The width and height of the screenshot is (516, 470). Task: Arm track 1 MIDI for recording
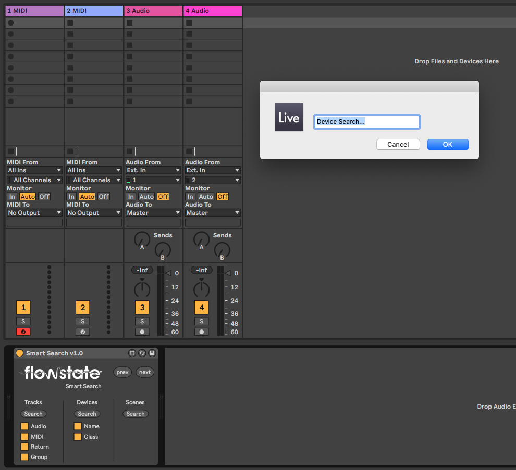pos(23,332)
